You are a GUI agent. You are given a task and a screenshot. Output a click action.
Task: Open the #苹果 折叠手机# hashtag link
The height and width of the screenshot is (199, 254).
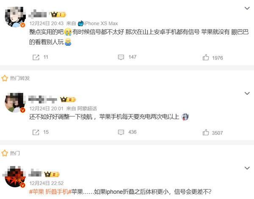[x=50, y=192]
